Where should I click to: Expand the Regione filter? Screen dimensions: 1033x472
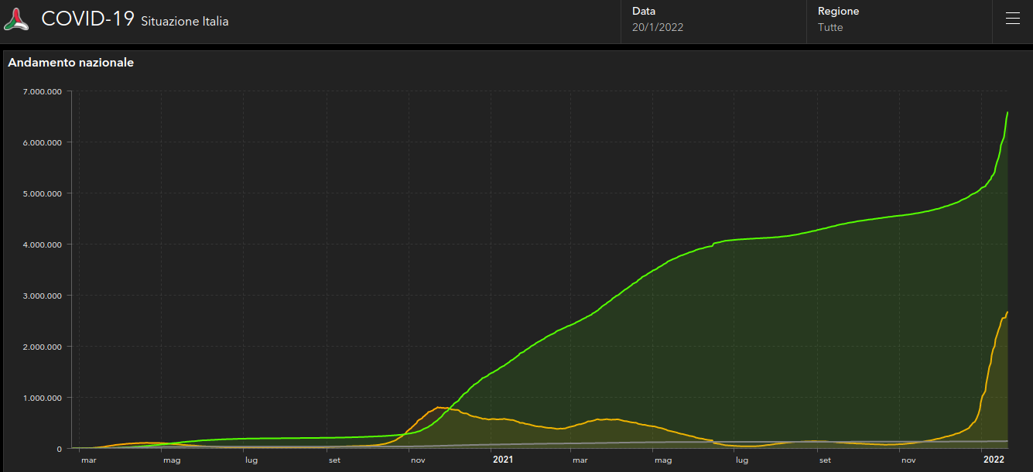point(899,20)
